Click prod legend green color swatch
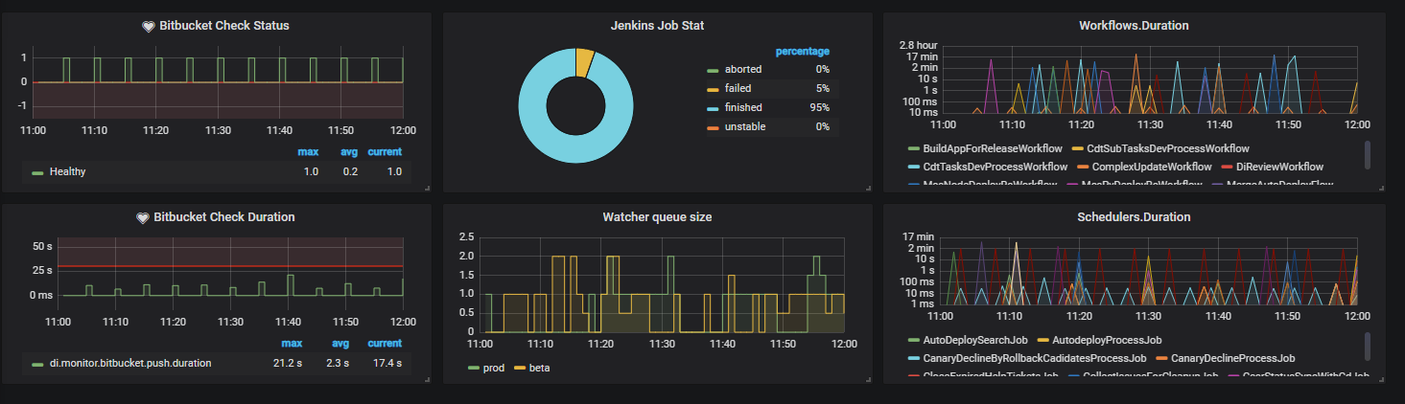 475,369
